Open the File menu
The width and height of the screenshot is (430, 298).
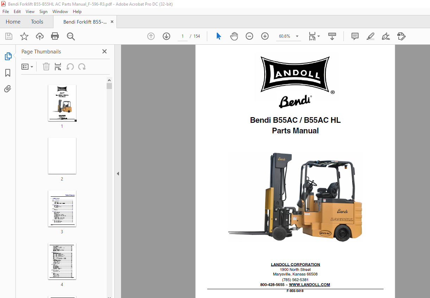click(6, 12)
